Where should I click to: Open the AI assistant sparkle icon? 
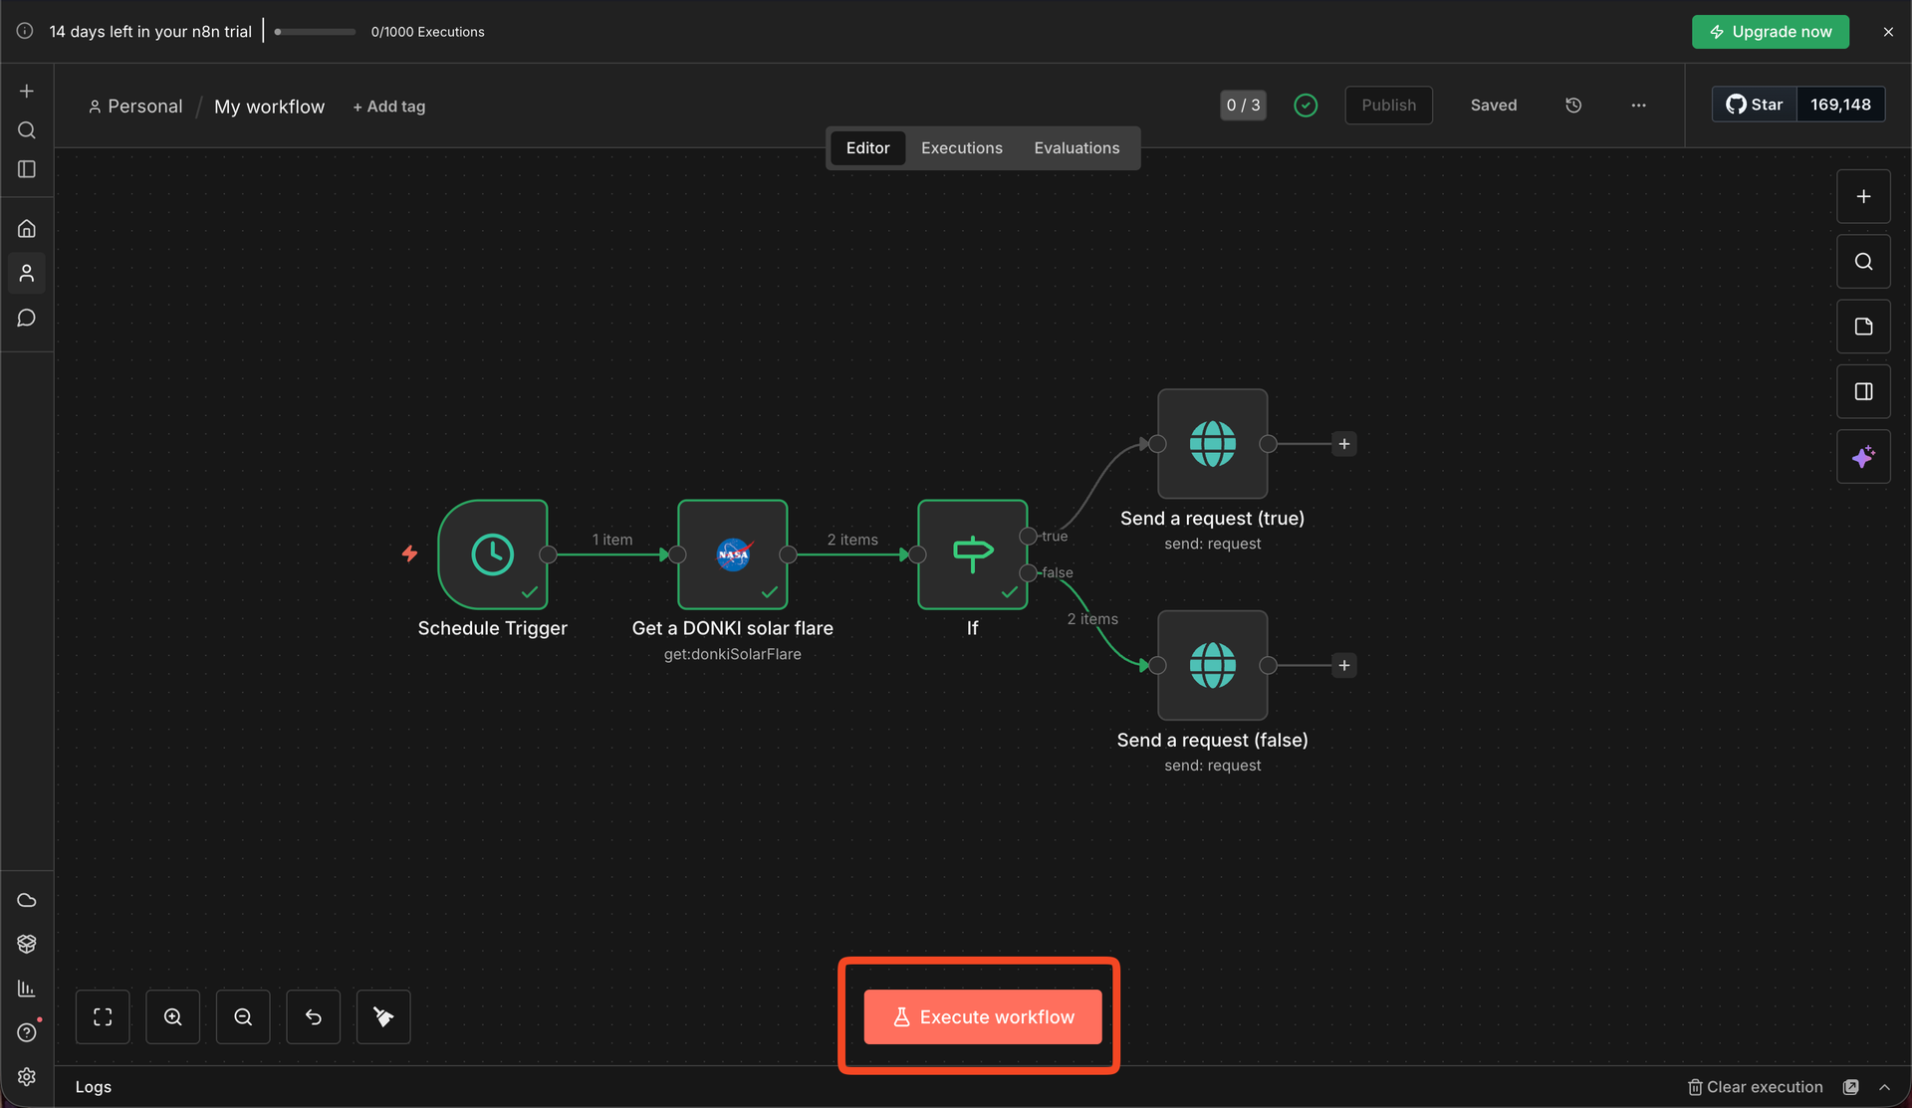(1863, 457)
